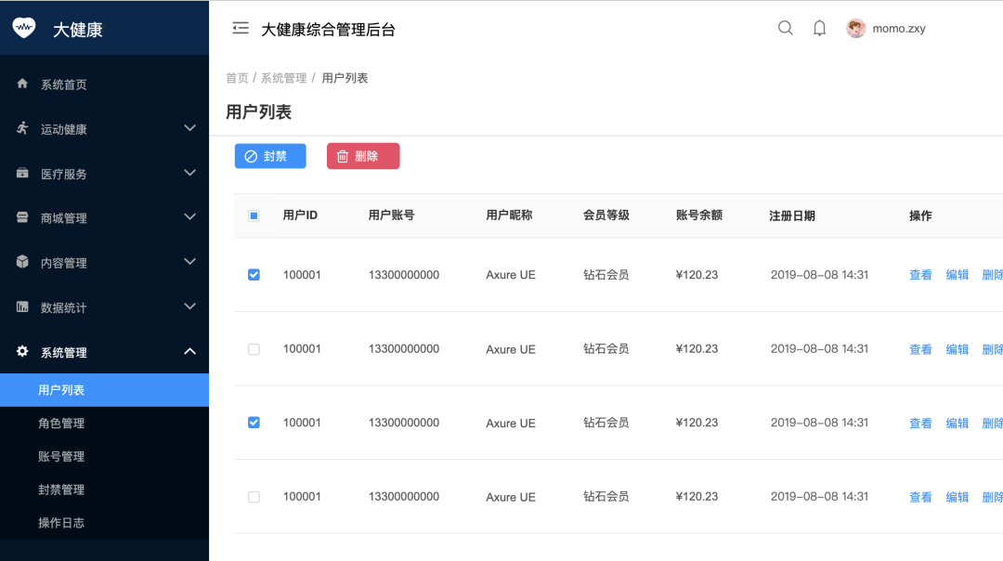
Task: Expand the 医疗服务 menu chevron
Action: 189,173
